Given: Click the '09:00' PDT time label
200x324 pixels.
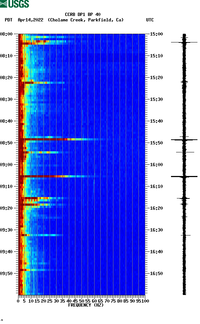Looking at the screenshot, I should click(6, 165).
